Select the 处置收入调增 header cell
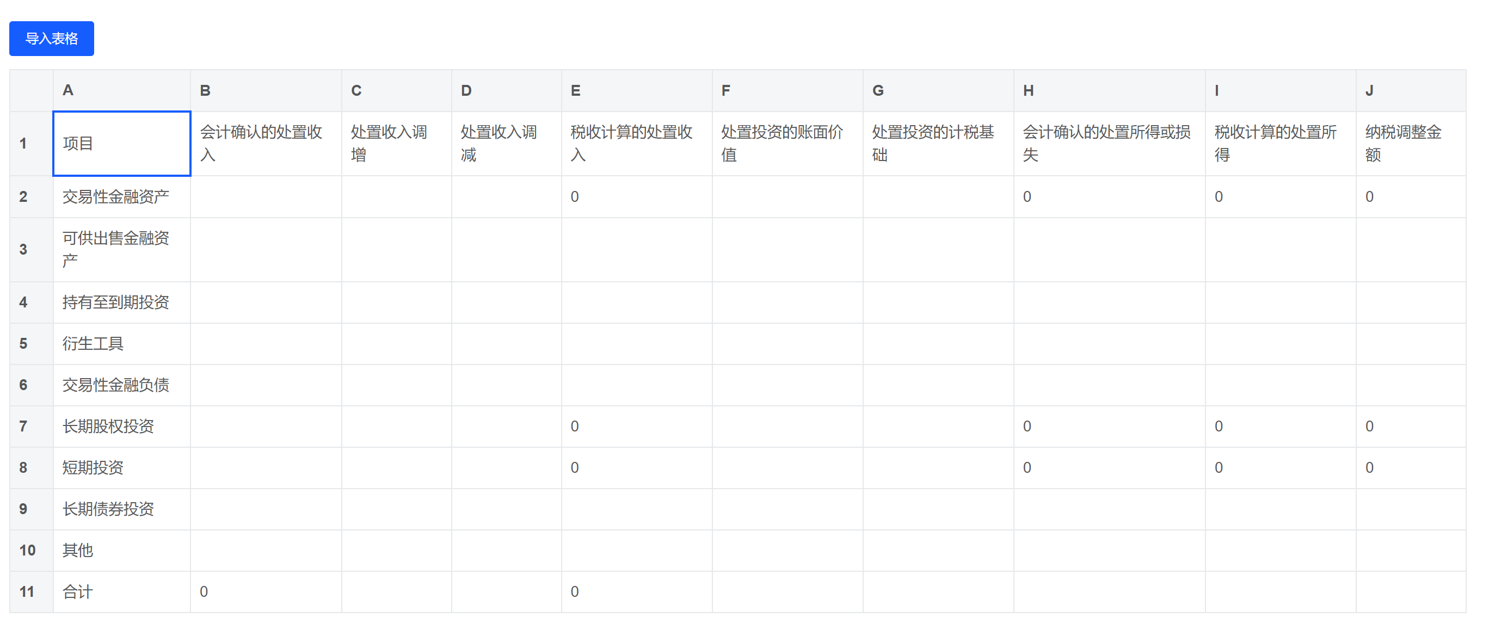 396,143
